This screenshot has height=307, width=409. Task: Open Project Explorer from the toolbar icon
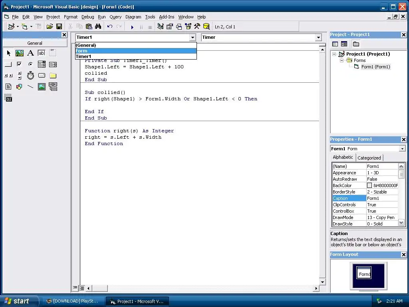(161, 27)
